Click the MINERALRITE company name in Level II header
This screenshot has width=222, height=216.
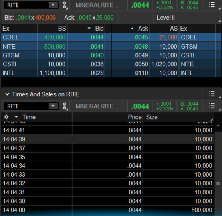[x=98, y=5]
